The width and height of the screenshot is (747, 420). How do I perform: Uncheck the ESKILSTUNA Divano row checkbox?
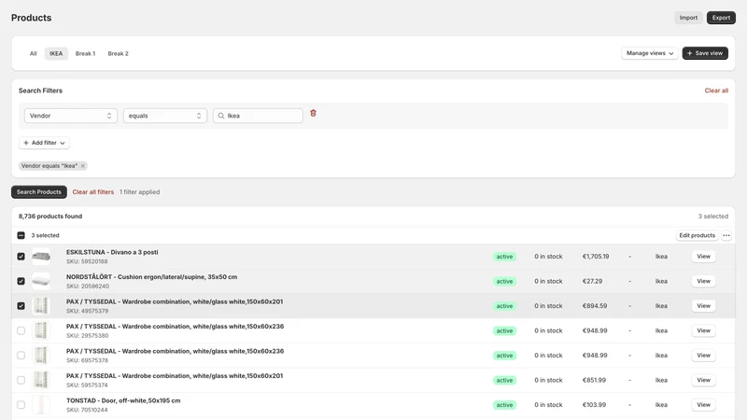pyautogui.click(x=21, y=256)
